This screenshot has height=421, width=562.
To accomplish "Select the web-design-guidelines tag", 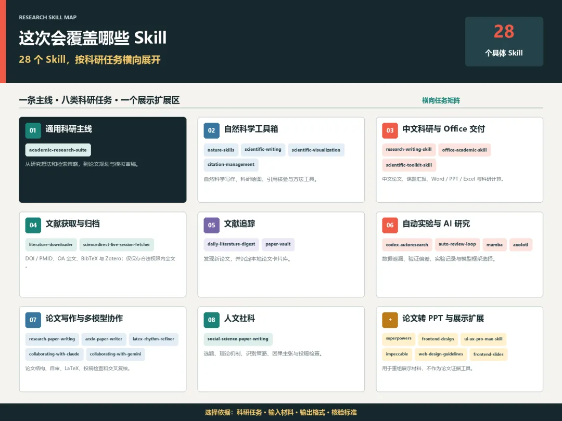I will (441, 354).
